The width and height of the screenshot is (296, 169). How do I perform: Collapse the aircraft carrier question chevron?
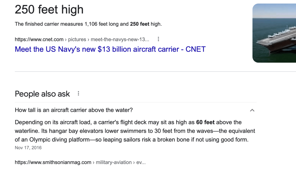[252, 110]
